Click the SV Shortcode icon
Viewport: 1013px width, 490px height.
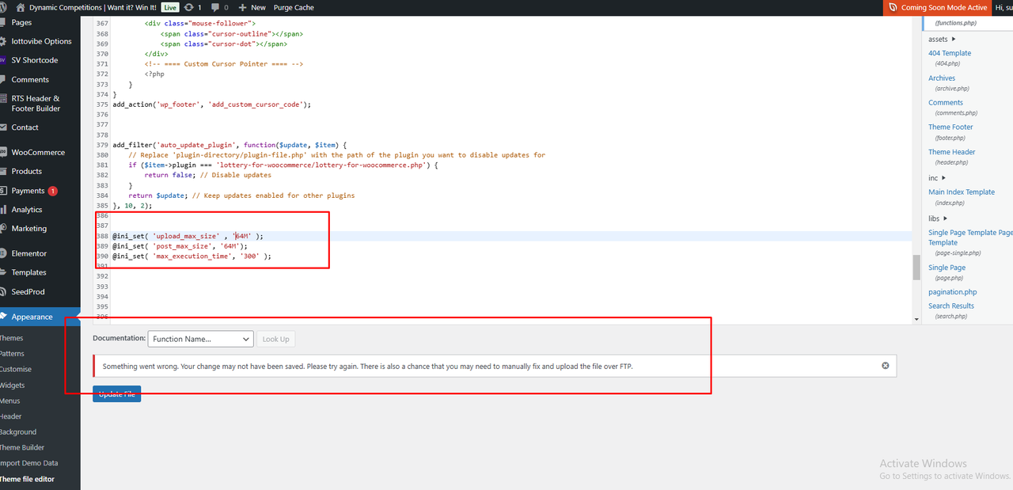click(2, 60)
